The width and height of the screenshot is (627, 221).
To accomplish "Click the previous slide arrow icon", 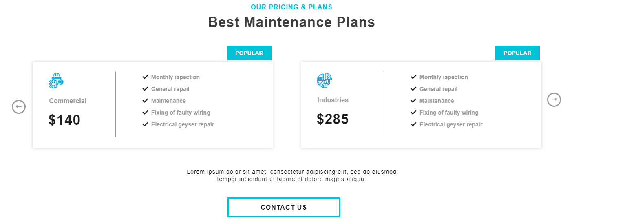I will click(x=19, y=107).
